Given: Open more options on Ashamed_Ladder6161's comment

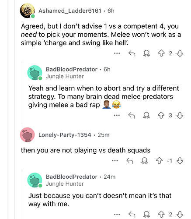Looking at the screenshot, I should point(117,53).
